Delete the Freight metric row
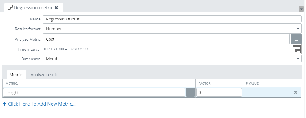Screen dimensions: 306x118 296,93
